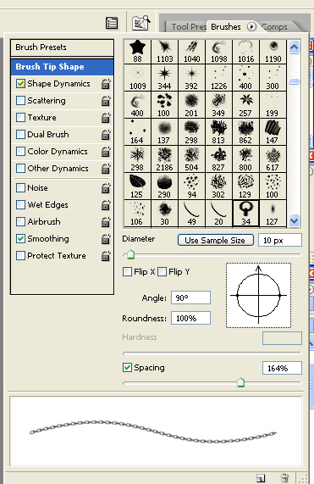Select brush tip 827
Screen dimensions: 314x484
[218, 159]
